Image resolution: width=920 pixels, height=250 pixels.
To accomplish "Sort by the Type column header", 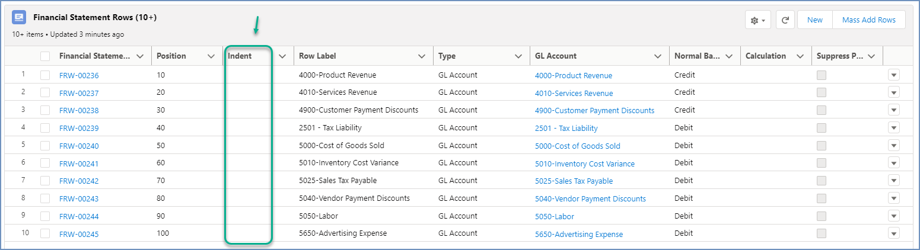I will coord(447,56).
